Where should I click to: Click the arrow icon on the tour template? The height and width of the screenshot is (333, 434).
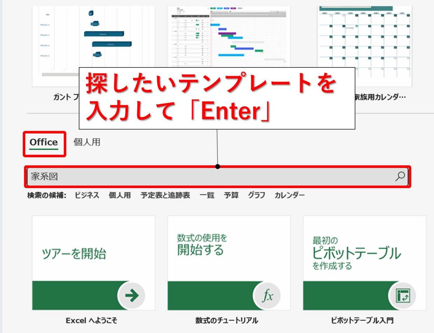(132, 296)
